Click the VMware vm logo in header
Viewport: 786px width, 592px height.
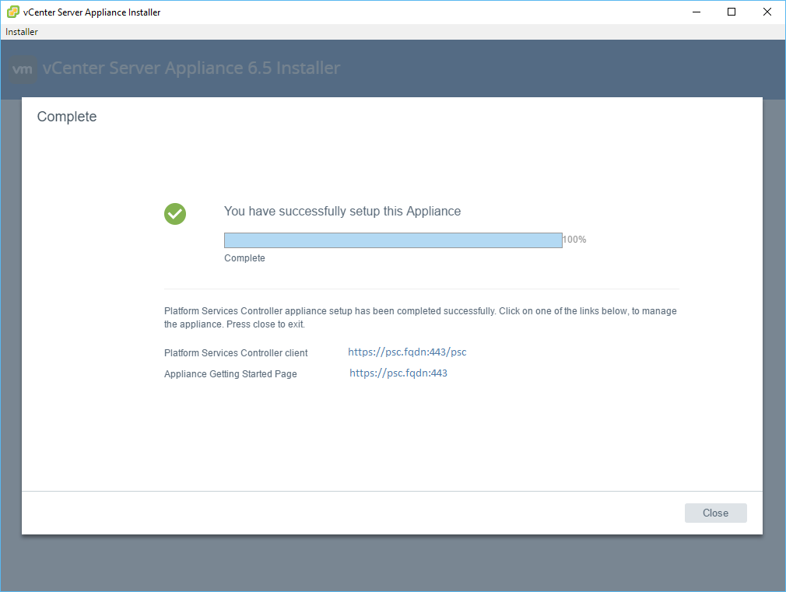[x=23, y=69]
